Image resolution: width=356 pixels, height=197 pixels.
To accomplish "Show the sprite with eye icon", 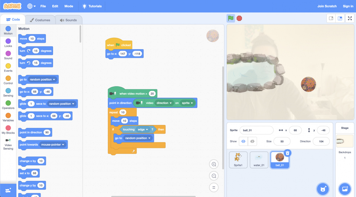I will pyautogui.click(x=243, y=141).
